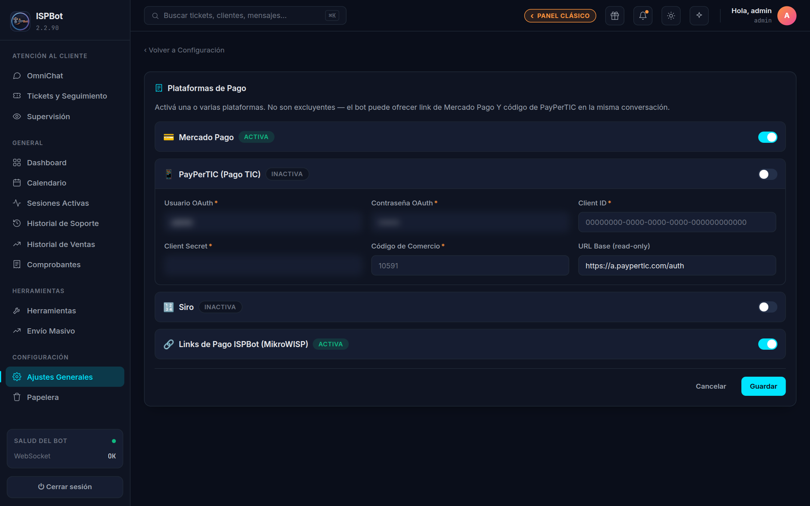This screenshot has height=506, width=810.
Task: Select Ajustes Generales
Action: click(x=65, y=377)
